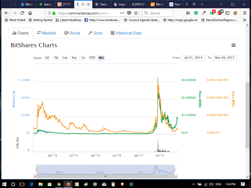
Task: Activate the color picker eyedropper extension
Action: coord(204,13)
